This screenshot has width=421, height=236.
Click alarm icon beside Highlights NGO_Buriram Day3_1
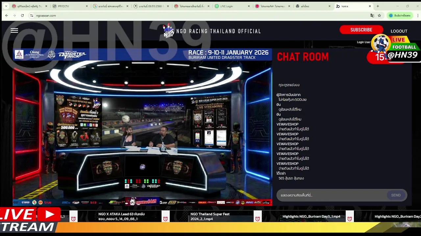coord(350,219)
